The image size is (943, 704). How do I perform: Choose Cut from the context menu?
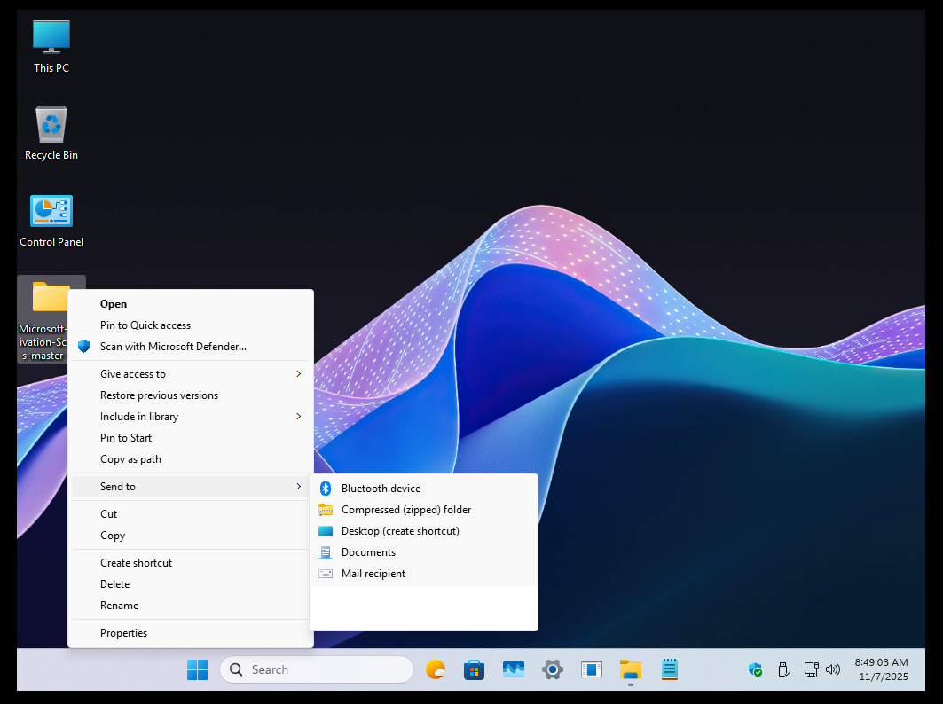[191, 514]
